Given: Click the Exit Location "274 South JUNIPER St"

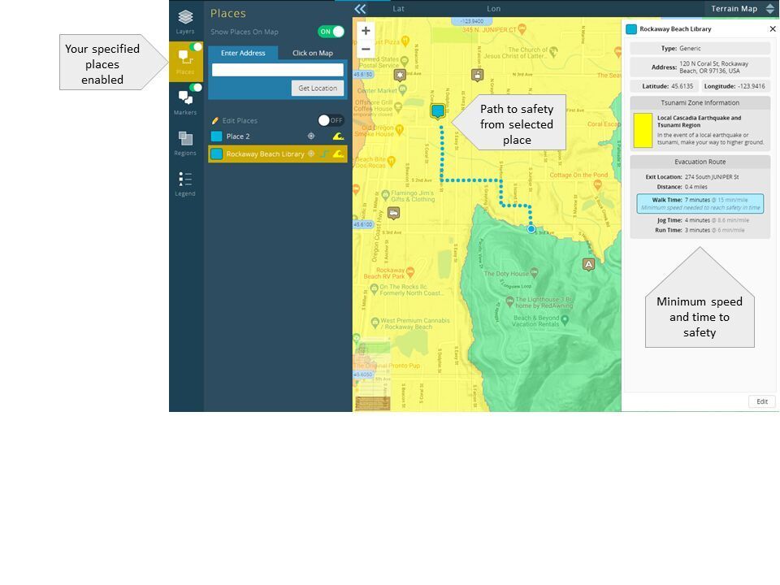Looking at the screenshot, I should (x=712, y=177).
